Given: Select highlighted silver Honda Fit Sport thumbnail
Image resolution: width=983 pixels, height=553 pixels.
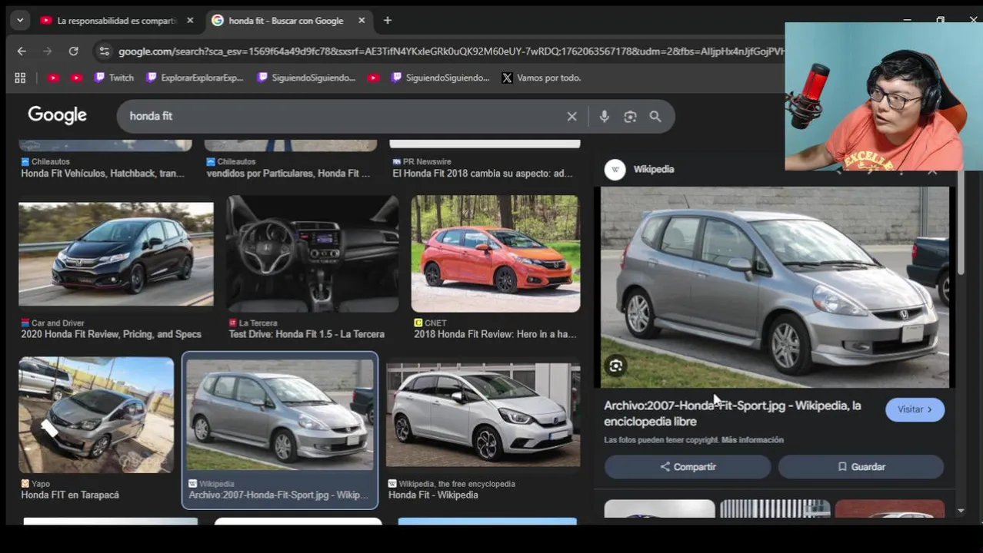Looking at the screenshot, I should coord(279,415).
